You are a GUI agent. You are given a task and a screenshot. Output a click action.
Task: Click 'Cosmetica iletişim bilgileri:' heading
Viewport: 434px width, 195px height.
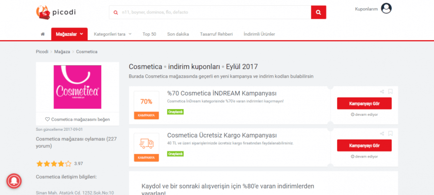coord(67,177)
